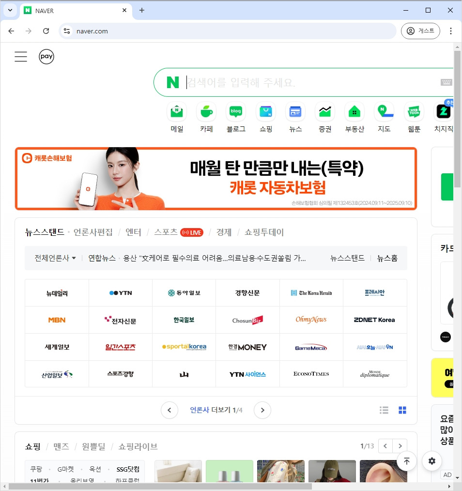Click the green Naver N logo in search bar
The height and width of the screenshot is (491, 462).
(x=172, y=82)
